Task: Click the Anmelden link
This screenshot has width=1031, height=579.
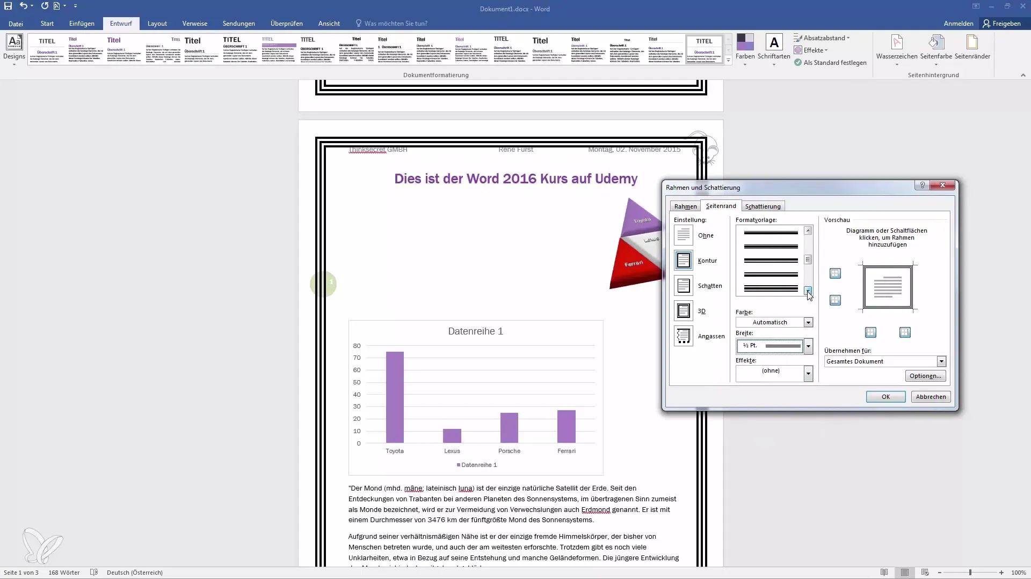Action: coord(958,24)
